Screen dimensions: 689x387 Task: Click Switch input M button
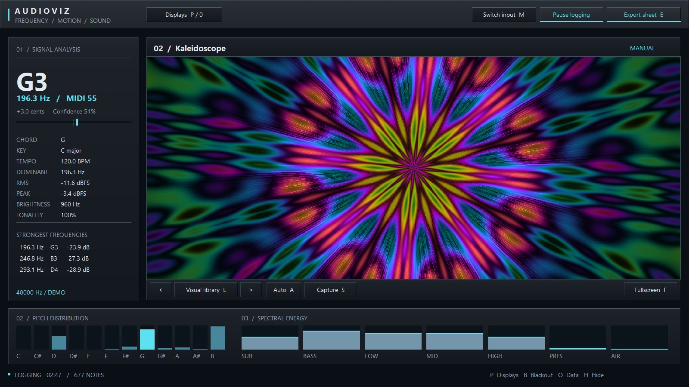tap(504, 15)
